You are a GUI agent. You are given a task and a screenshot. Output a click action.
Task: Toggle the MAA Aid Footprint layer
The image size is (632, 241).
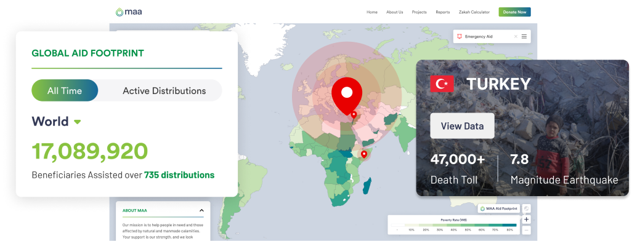[x=498, y=208]
